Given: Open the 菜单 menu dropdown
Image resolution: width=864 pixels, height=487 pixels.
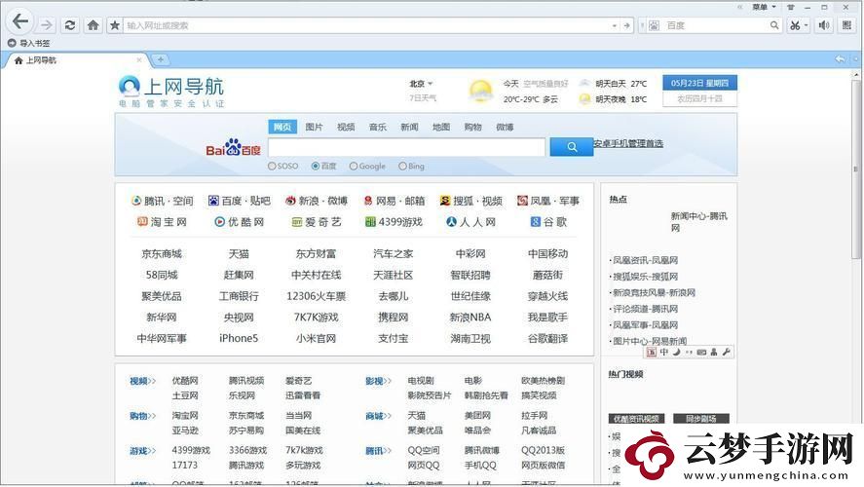Looking at the screenshot, I should (764, 7).
